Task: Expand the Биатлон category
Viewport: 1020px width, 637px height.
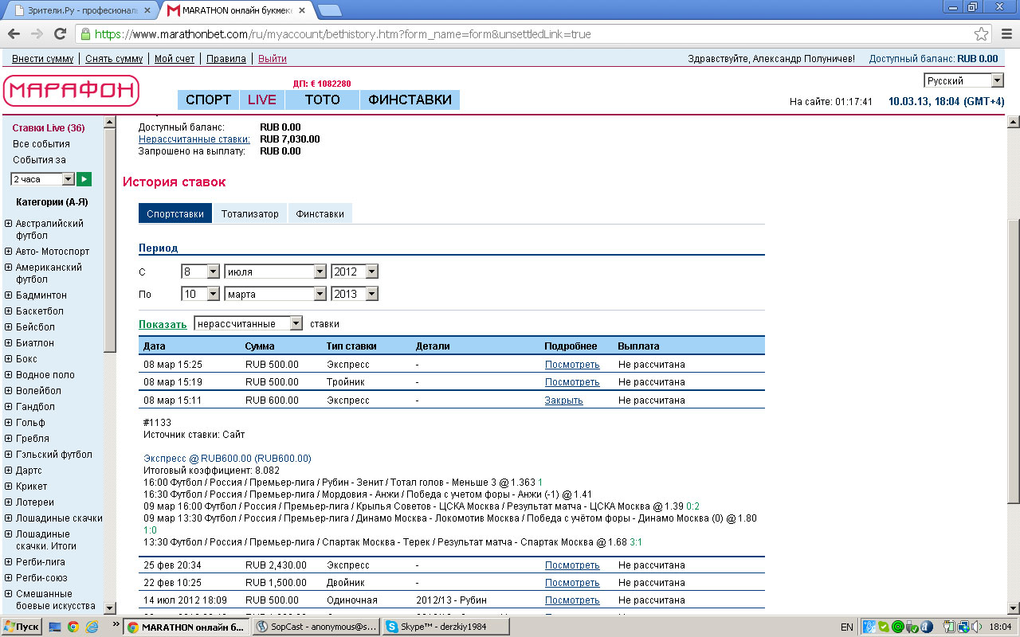Action: [x=8, y=343]
